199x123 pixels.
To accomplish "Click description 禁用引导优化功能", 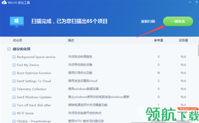I will pyautogui.click(x=80, y=73).
